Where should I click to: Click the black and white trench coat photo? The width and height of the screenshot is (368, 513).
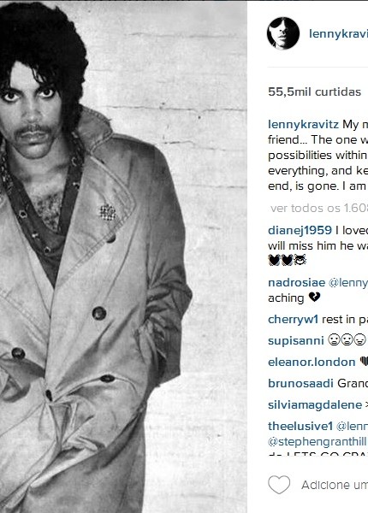click(123, 257)
